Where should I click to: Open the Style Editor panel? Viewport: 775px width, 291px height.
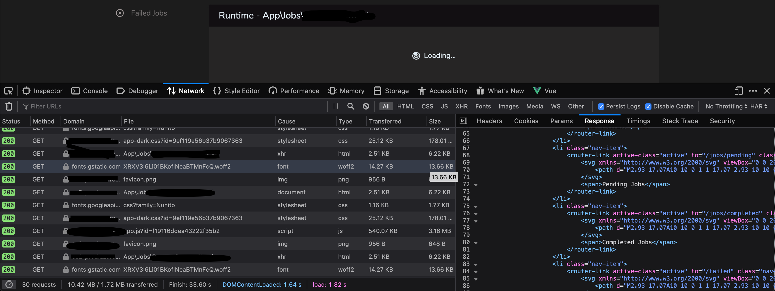pos(237,91)
